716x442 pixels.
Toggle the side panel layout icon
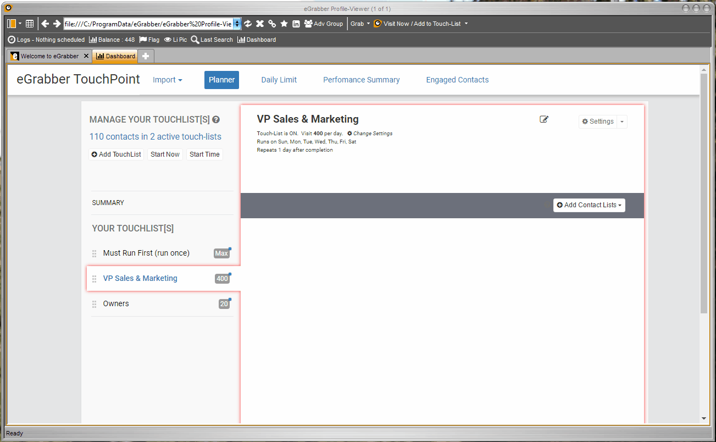point(12,24)
